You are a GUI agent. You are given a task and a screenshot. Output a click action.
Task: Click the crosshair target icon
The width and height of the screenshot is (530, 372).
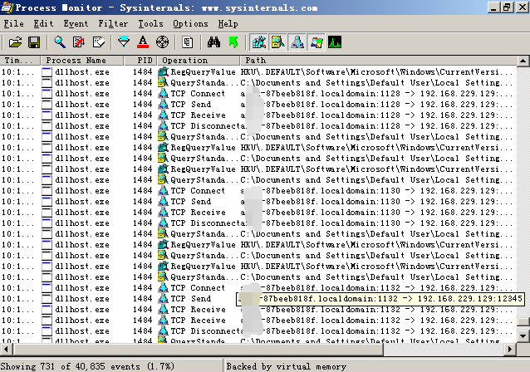click(x=162, y=42)
